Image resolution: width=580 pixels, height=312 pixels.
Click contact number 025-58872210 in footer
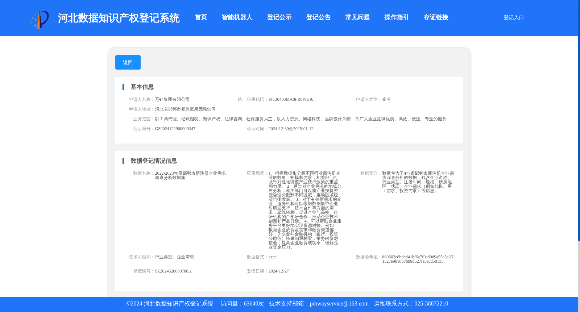(x=431, y=304)
